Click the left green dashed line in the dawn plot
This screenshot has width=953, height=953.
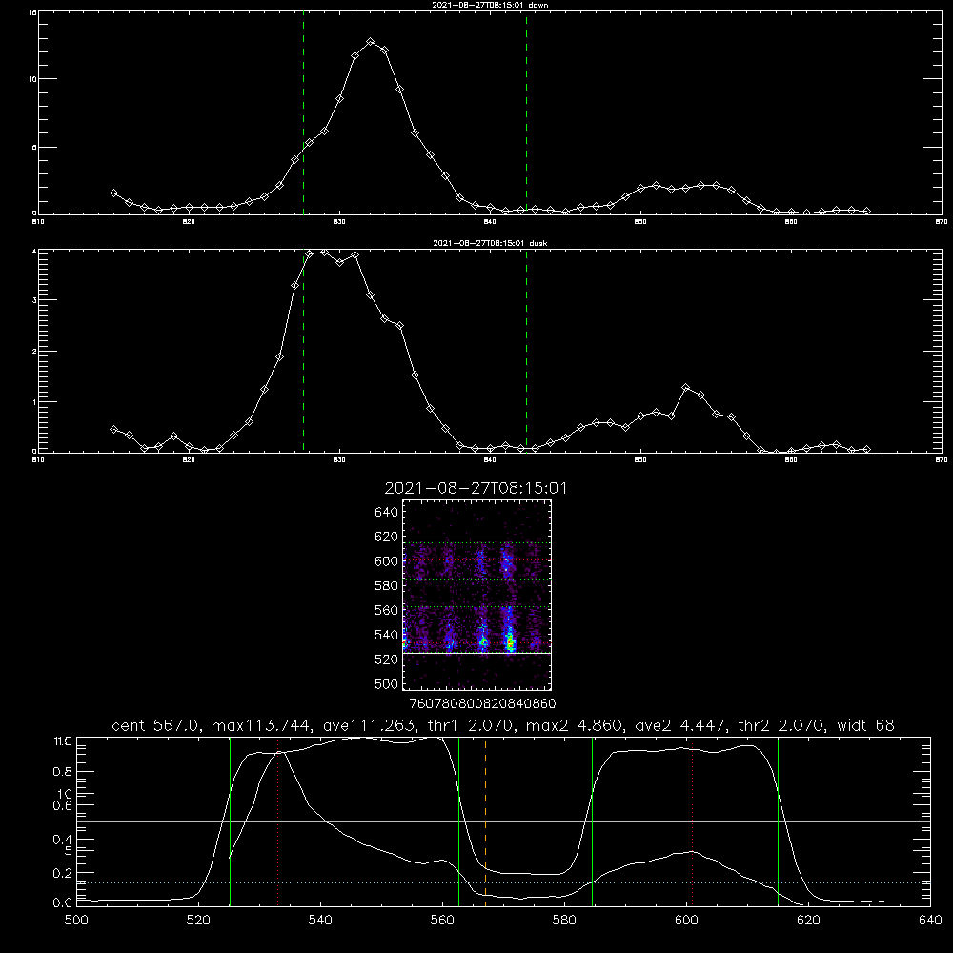303,115
